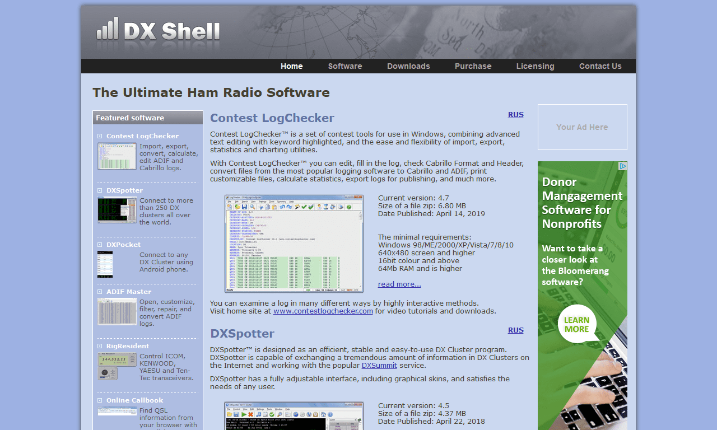The image size is (717, 430).
Task: Open the Home menu item
Action: 292,66
